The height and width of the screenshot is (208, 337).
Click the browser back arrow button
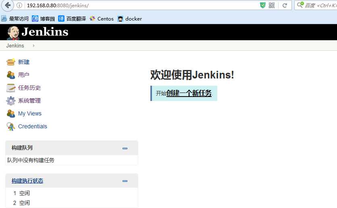click(8, 5)
